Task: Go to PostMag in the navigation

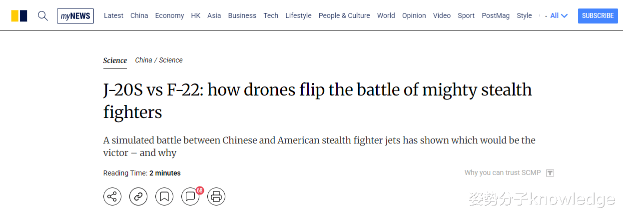Action: click(496, 15)
